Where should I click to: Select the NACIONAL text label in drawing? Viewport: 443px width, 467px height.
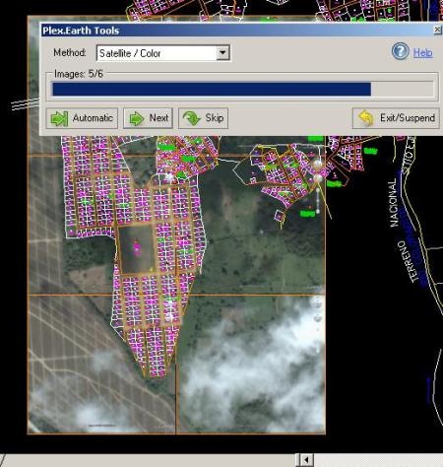(394, 204)
